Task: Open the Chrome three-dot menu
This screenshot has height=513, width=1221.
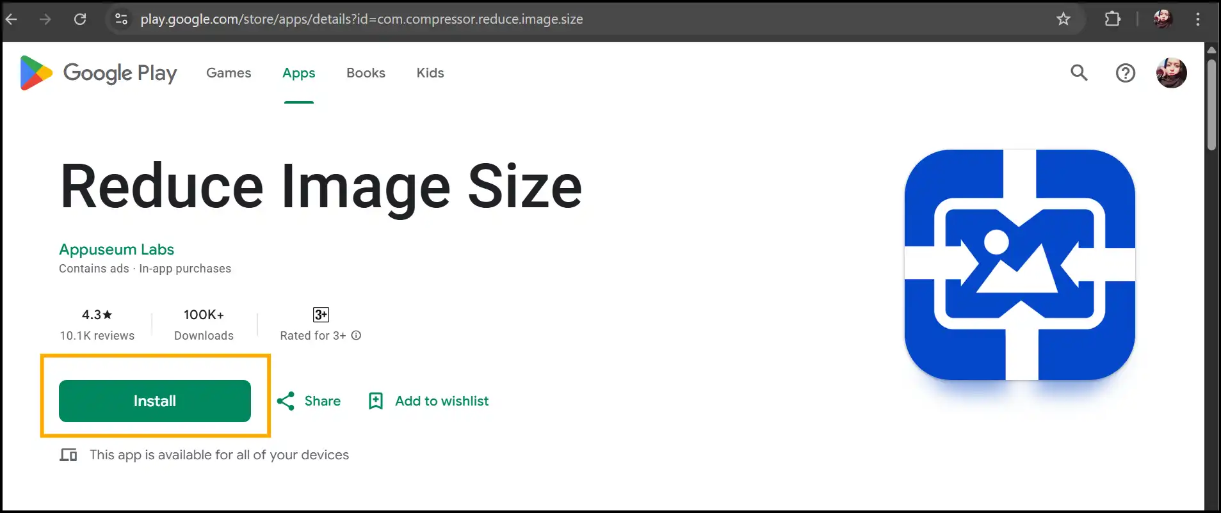Action: click(1198, 19)
